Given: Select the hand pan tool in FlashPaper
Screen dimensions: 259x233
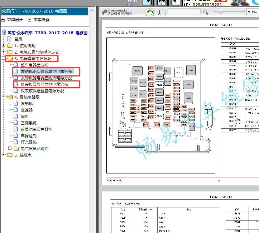Looking at the screenshot, I should tap(150, 12).
